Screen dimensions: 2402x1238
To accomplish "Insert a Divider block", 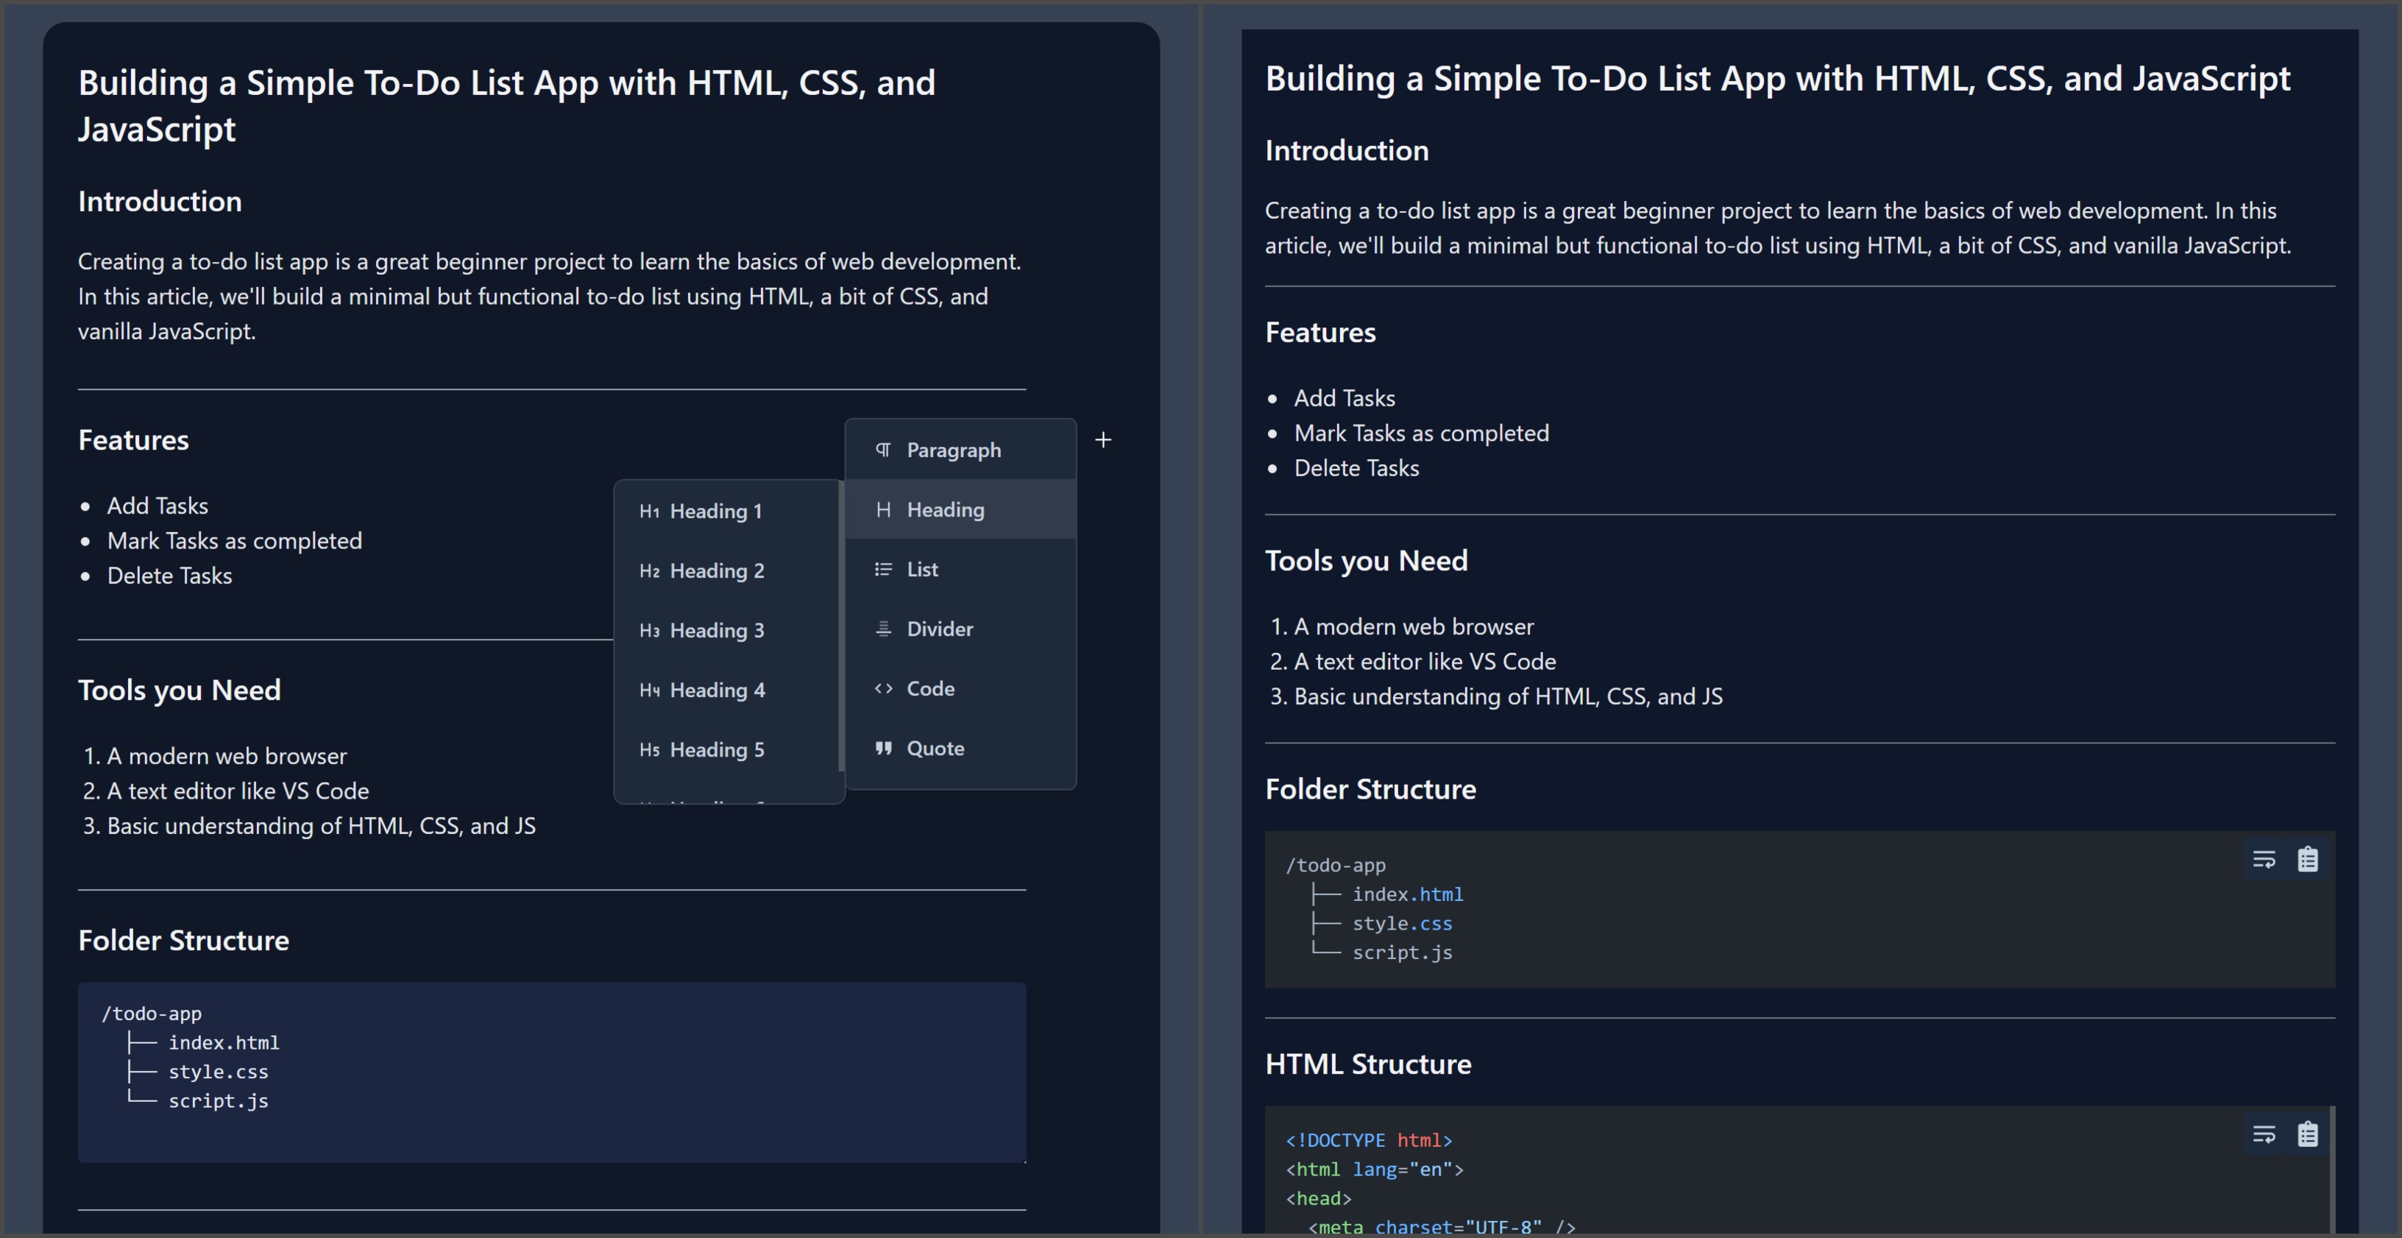I will tap(960, 629).
